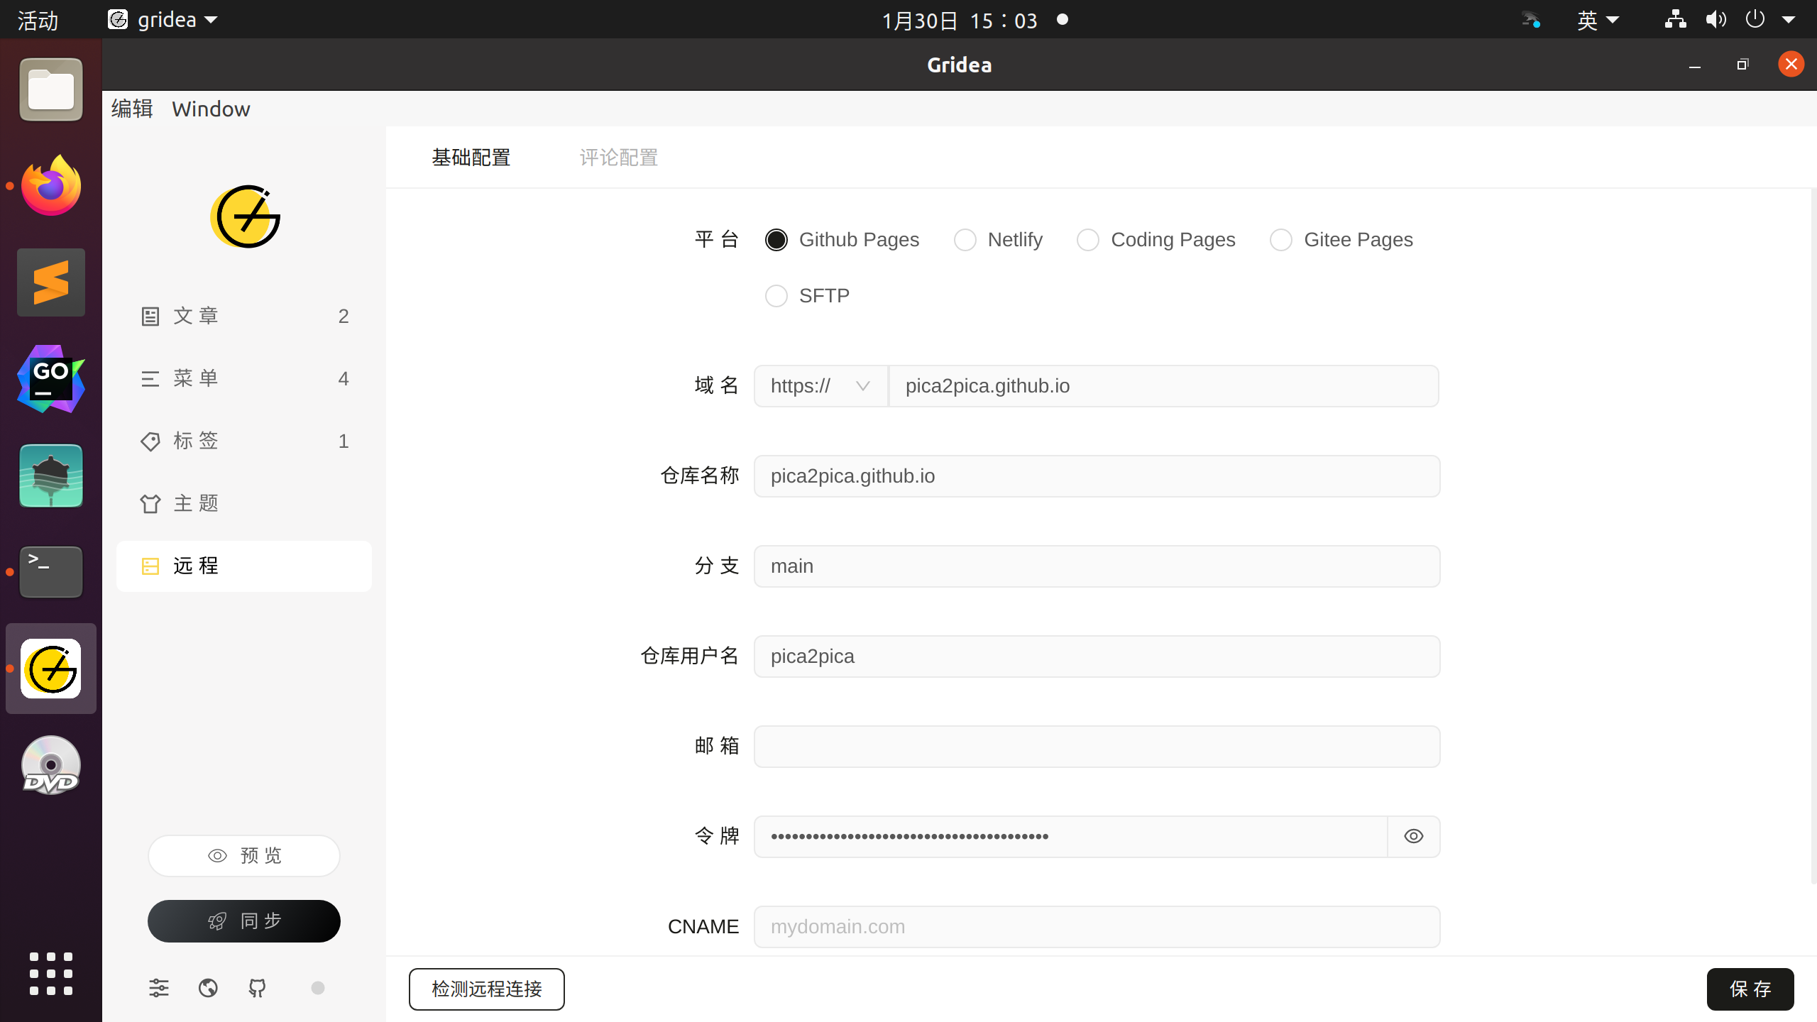Screen dimensions: 1817x1022
Task: Select SFTP platform option
Action: 776,296
